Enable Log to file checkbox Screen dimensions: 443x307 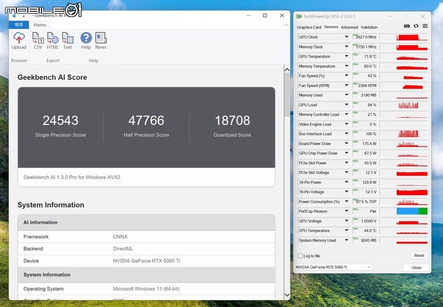point(300,256)
